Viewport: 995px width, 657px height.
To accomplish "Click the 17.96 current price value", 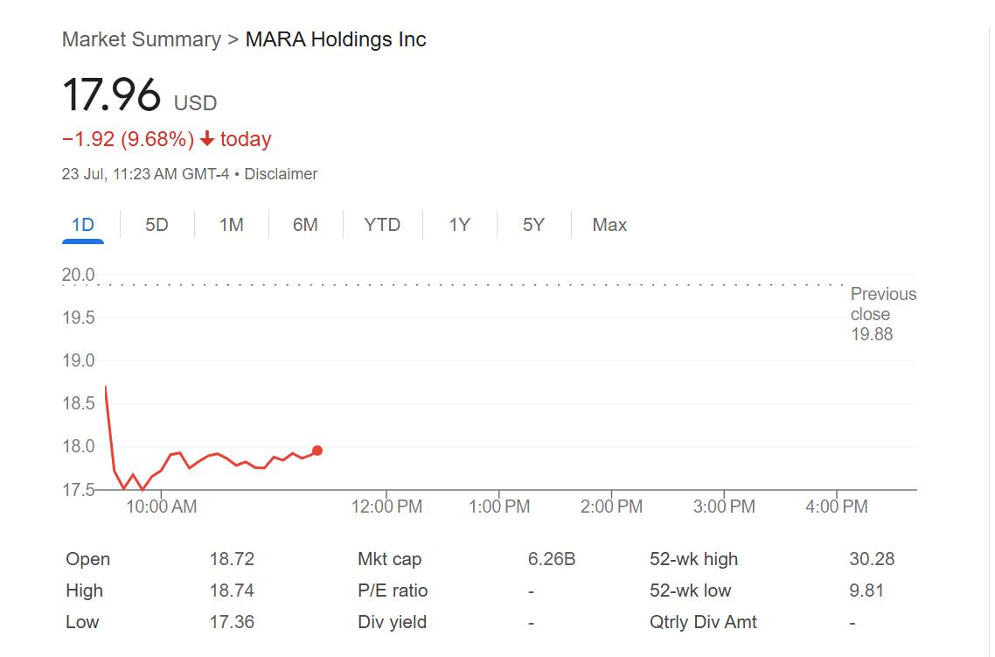I will [x=112, y=95].
